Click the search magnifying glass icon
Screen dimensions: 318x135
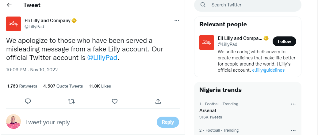pyautogui.click(x=203, y=5)
